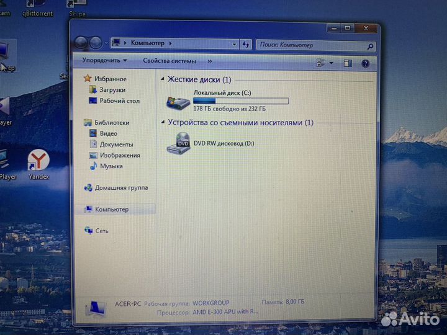This screenshot has height=335, width=447.
Task: Open the Упорядочить dropdown menu
Action: 104,61
